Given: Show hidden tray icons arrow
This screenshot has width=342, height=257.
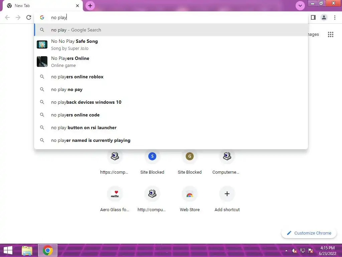Looking at the screenshot, I should point(286,251).
